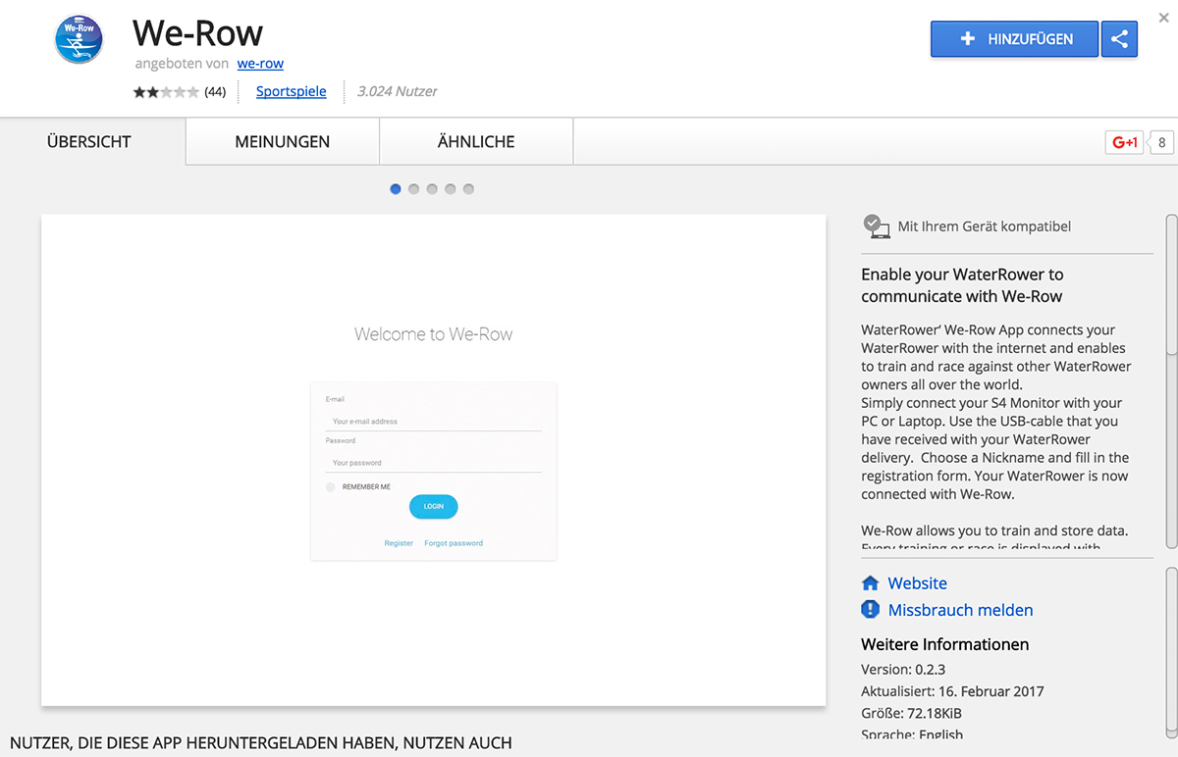The width and height of the screenshot is (1178, 757).
Task: Click the G+1 count showing 8
Action: tap(1161, 142)
